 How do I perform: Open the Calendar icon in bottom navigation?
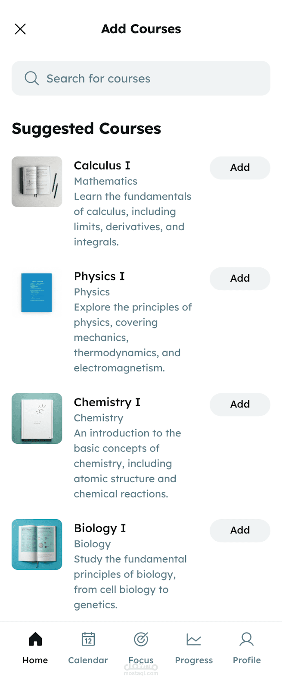pos(88,639)
